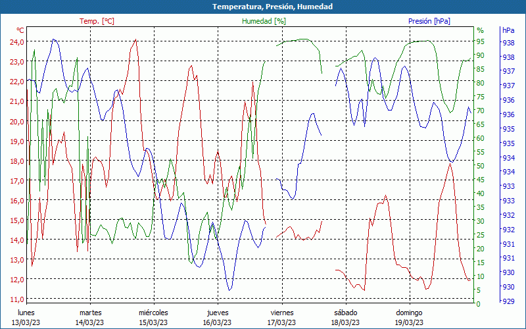Viewport: 526px width, 329px height.
Task: Click the 'miércoles' day label
Action: [154, 313]
